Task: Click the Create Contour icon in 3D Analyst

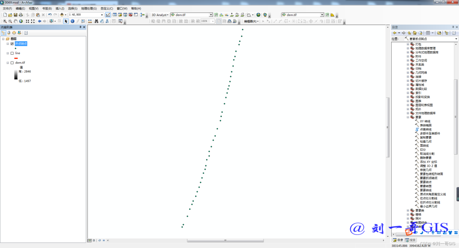Action: [x=216, y=14]
